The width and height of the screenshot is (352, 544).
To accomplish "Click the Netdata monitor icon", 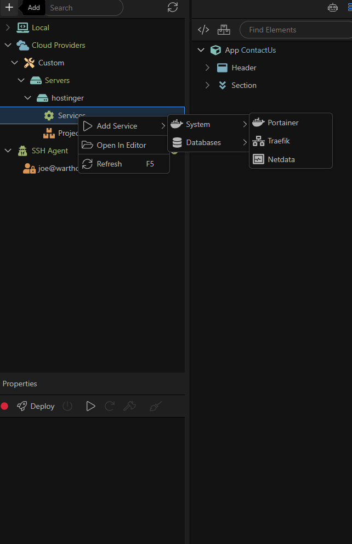I will click(x=259, y=159).
